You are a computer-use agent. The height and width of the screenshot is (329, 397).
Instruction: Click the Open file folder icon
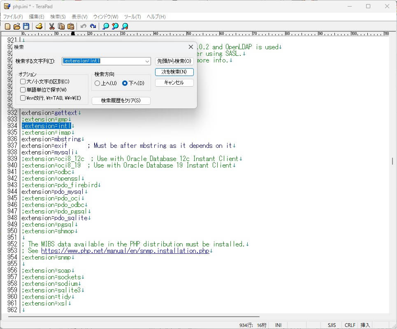tap(17, 26)
